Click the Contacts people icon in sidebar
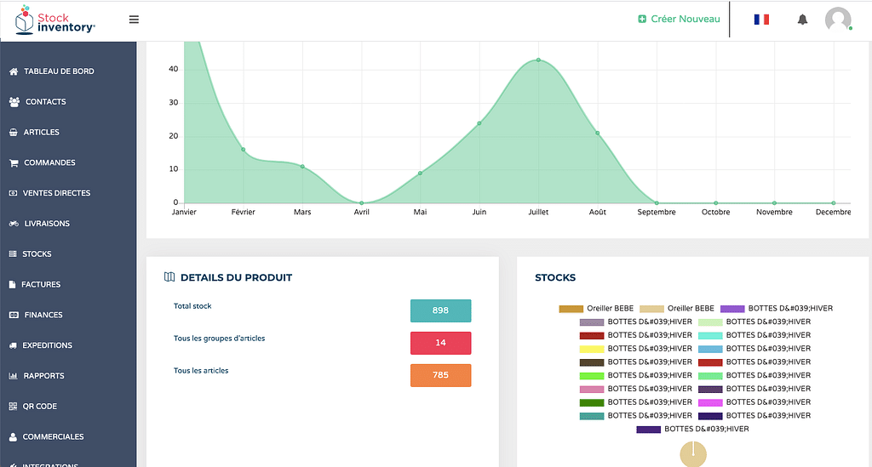Image resolution: width=872 pixels, height=467 pixels. [x=14, y=102]
